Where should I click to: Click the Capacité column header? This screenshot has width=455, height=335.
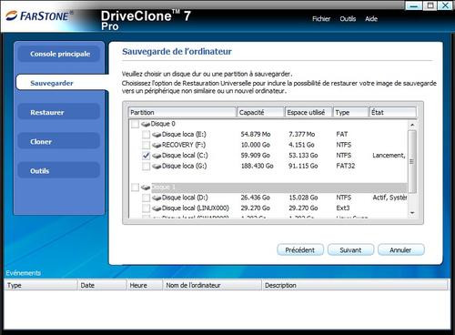260,112
